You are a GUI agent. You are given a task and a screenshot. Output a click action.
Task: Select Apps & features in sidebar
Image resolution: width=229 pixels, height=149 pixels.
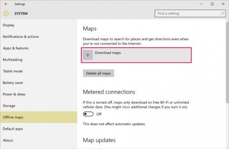[x=16, y=48]
